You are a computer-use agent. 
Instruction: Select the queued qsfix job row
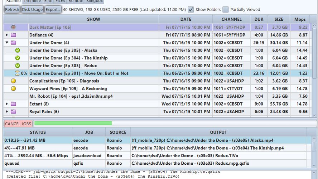coord(157,163)
